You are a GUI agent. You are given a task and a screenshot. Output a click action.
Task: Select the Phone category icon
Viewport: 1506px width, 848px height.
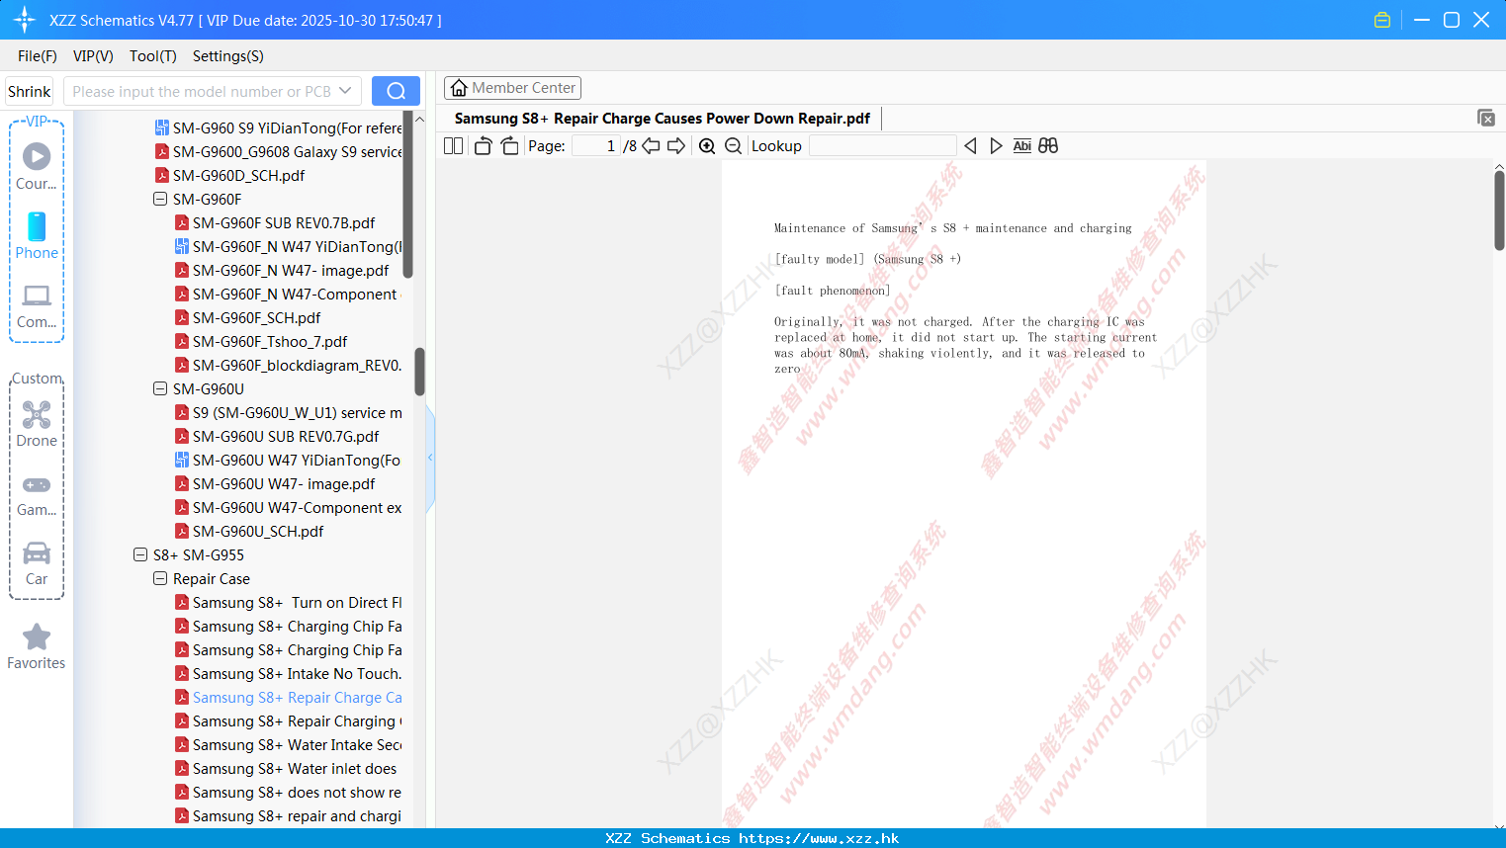pos(37,235)
